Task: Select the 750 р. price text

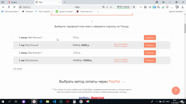Action: (76, 38)
